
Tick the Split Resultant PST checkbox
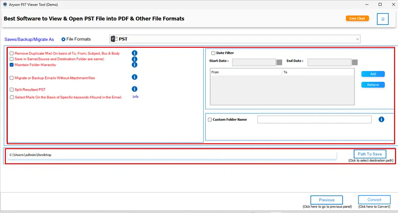(12, 90)
